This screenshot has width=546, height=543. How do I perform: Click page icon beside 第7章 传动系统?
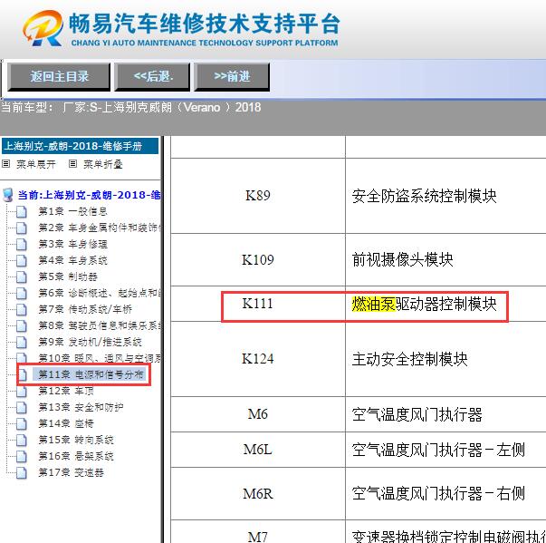(21, 310)
